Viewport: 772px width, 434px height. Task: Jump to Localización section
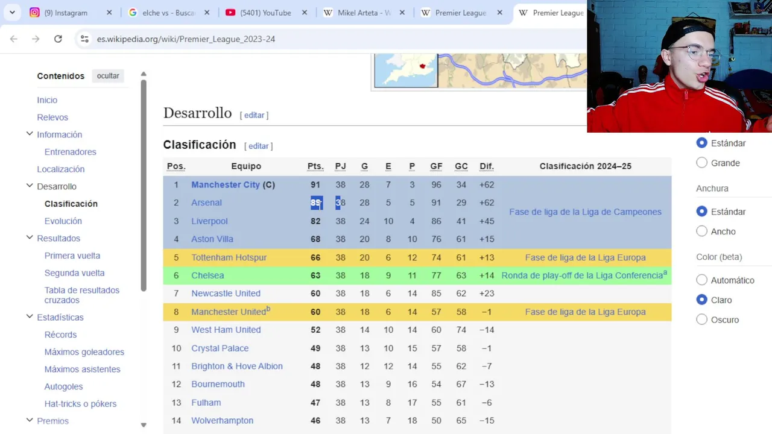click(61, 169)
